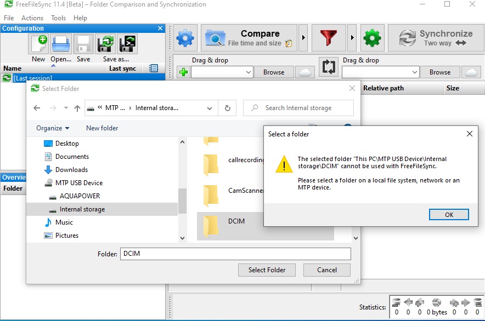This screenshot has width=485, height=321.
Task: Click the New configuration icon
Action: pos(38,44)
